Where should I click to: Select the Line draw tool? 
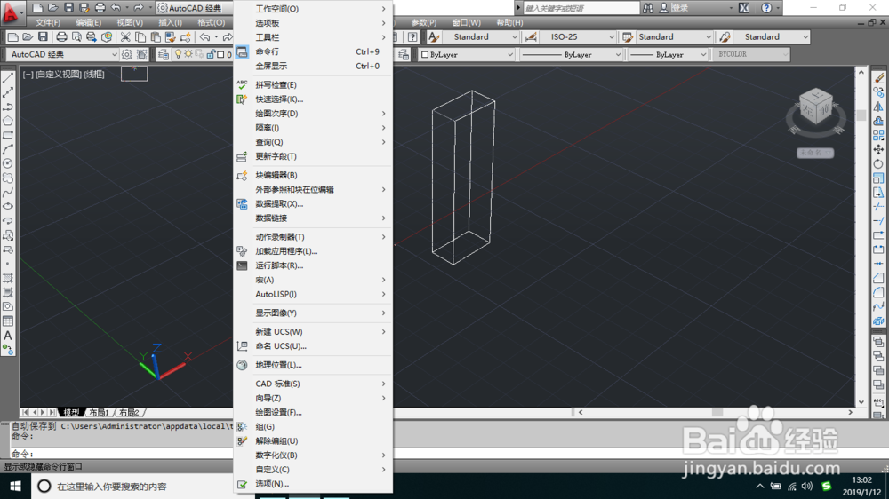(8, 78)
